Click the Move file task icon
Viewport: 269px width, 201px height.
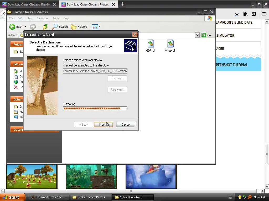[15, 71]
